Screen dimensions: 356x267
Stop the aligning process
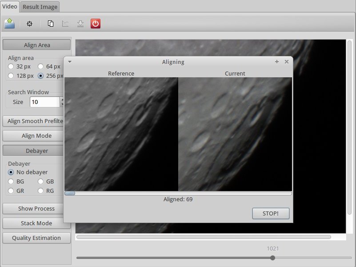pyautogui.click(x=271, y=213)
